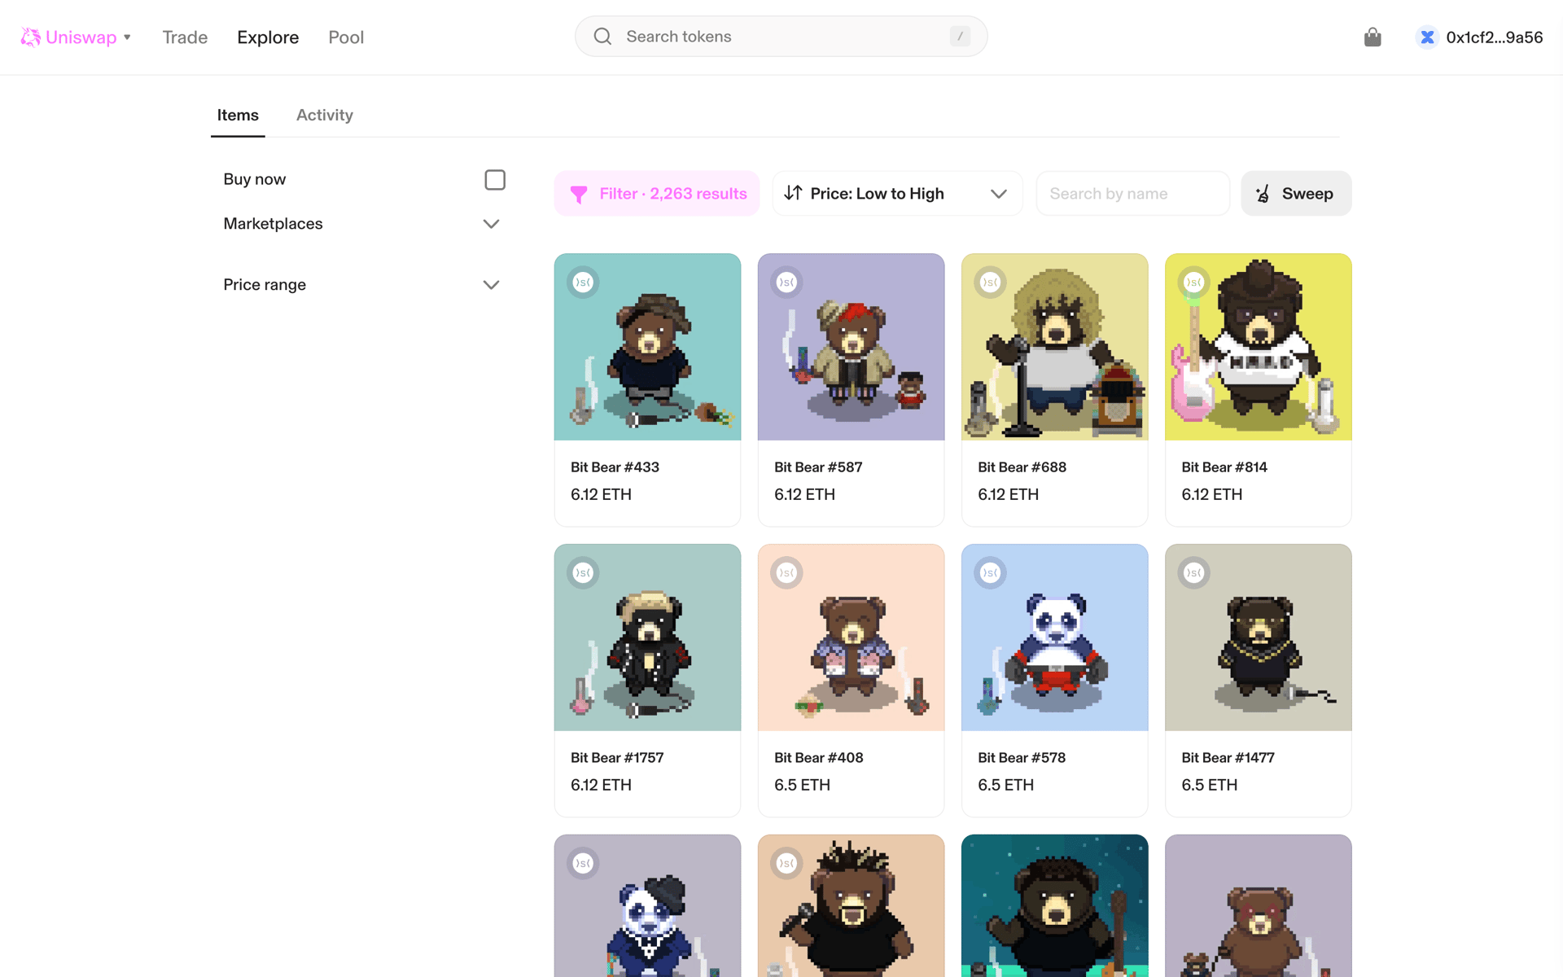
Task: Click the marketplace badge on Bit Bear #1757
Action: [x=583, y=573]
